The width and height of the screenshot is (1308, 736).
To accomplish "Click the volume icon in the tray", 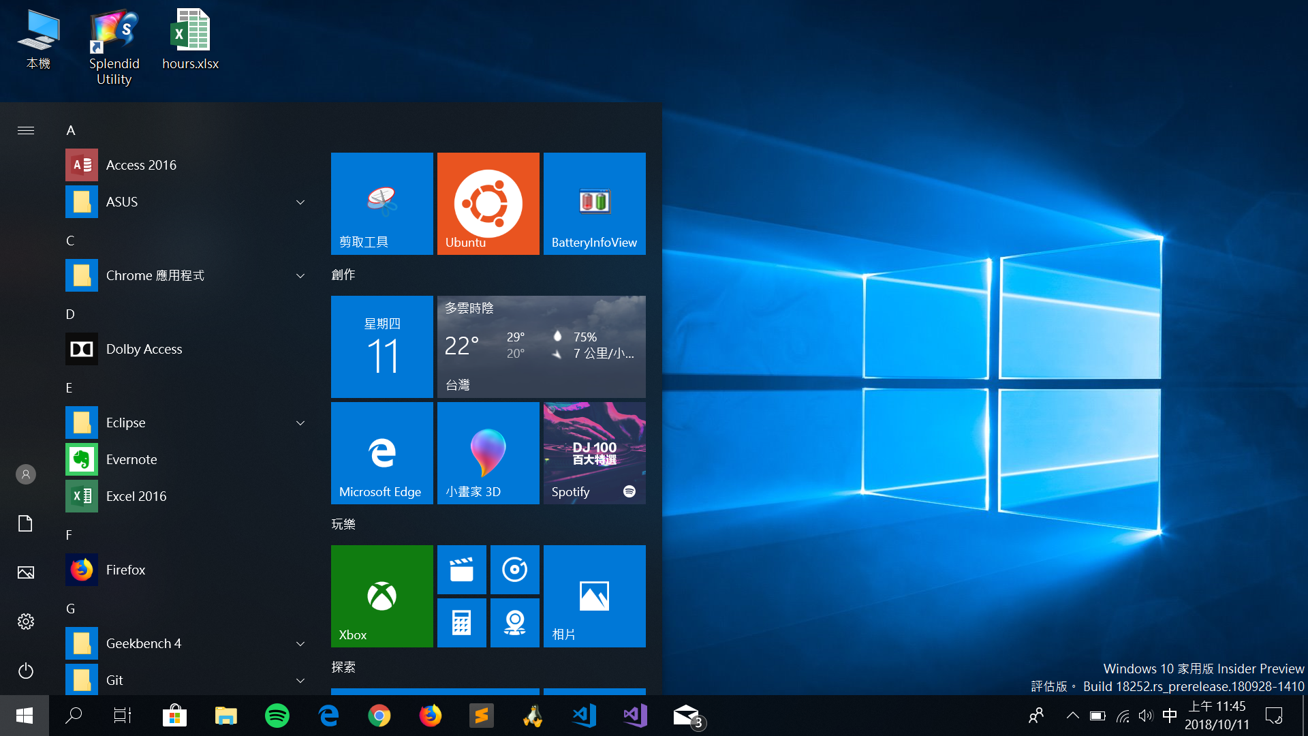I will [x=1145, y=716].
